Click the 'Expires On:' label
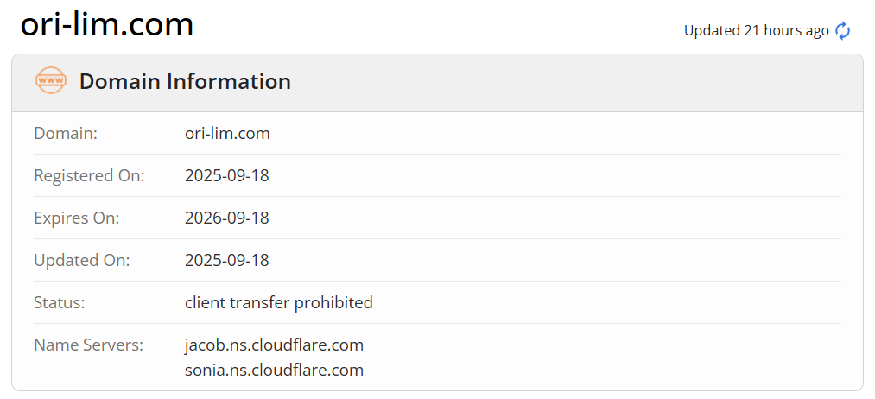The image size is (875, 399). pyautogui.click(x=77, y=218)
